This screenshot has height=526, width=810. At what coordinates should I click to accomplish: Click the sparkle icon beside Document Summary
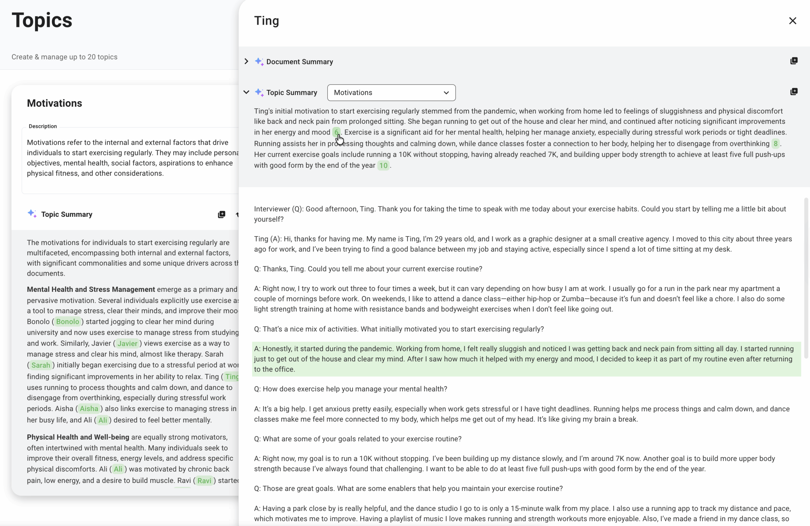click(x=259, y=62)
